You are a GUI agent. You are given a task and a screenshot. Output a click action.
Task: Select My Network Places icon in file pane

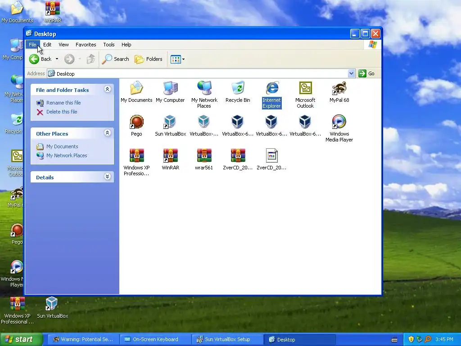[204, 95]
